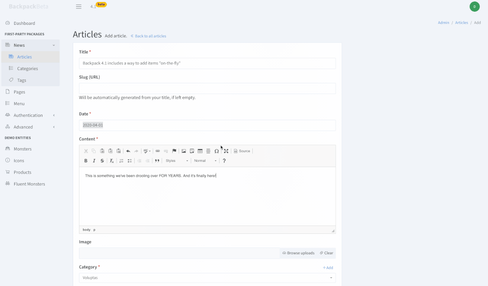Insert a special character using the Omega icon
Image resolution: width=488 pixels, height=286 pixels.
[x=216, y=151]
